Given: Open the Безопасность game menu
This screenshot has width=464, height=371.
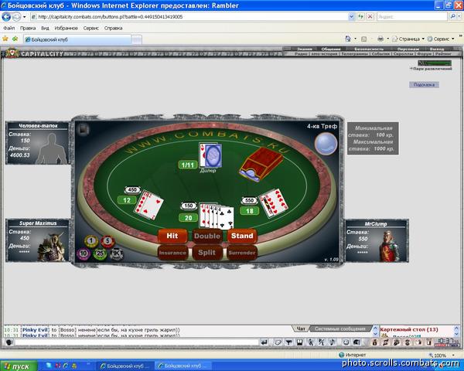Looking at the screenshot, I should [369, 49].
